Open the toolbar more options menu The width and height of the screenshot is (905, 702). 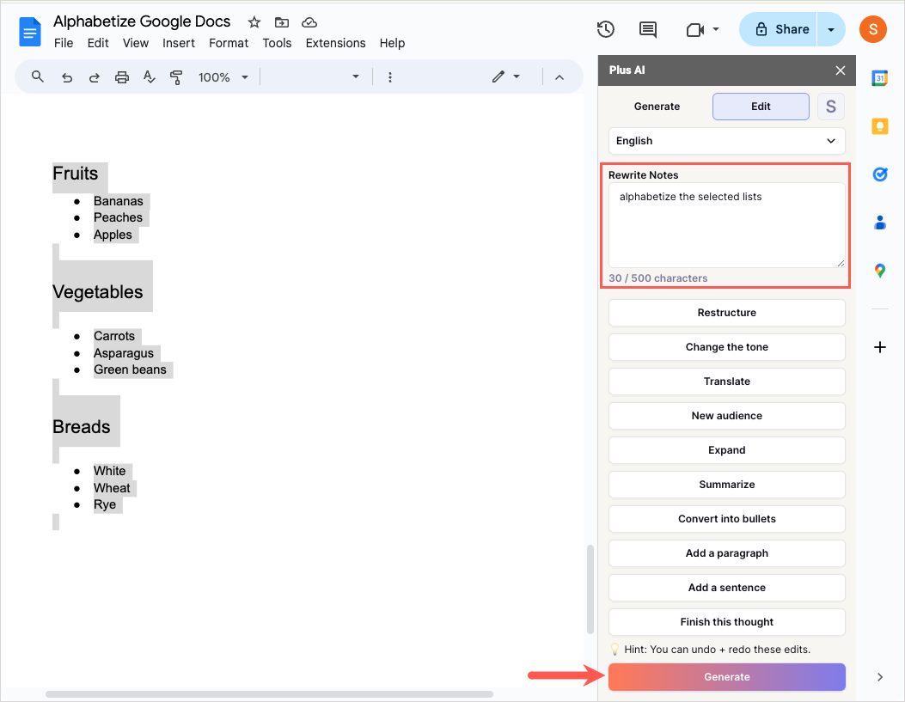pos(390,76)
